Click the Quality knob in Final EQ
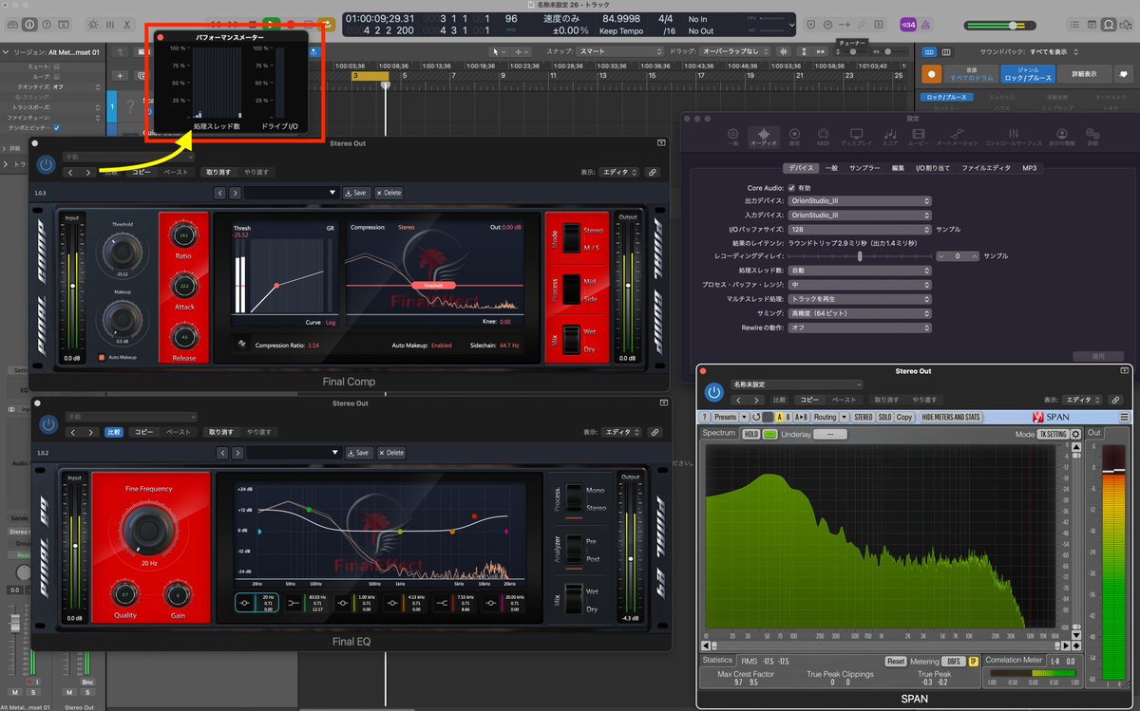Image resolution: width=1140 pixels, height=711 pixels. (124, 594)
